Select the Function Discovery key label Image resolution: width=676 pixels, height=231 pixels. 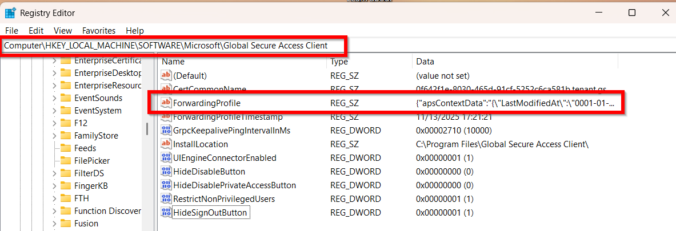point(108,211)
